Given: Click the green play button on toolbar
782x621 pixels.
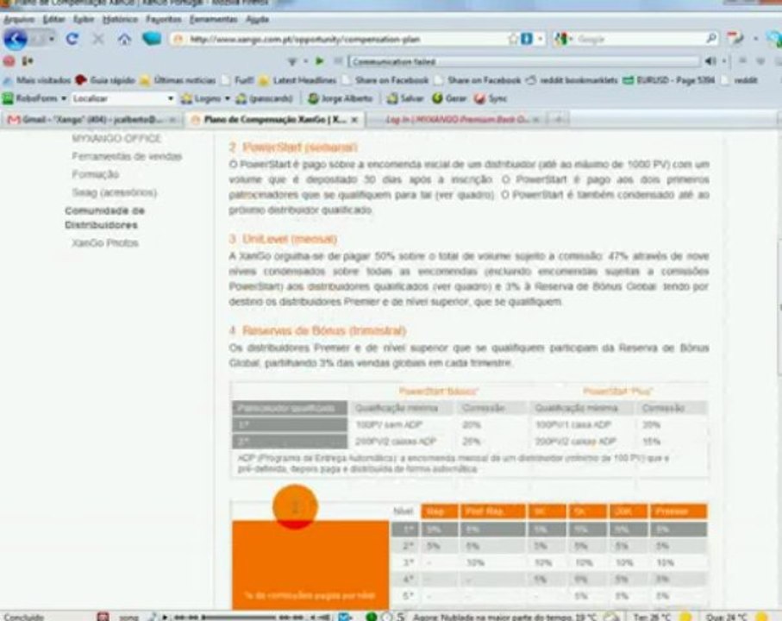Looking at the screenshot, I should pyautogui.click(x=320, y=61).
